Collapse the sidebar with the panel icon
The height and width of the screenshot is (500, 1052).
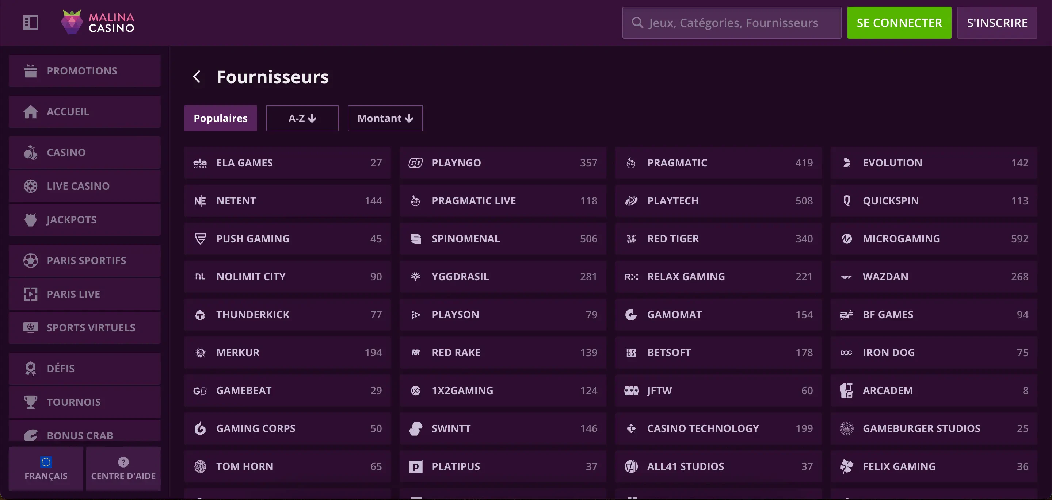point(31,23)
